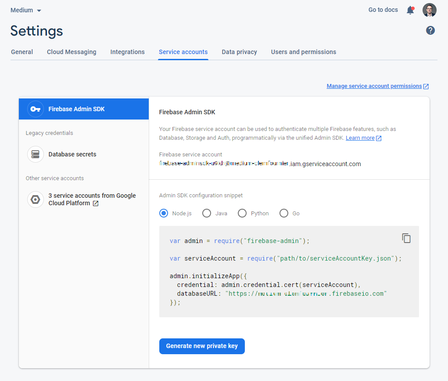Open notifications via the bell icon
The height and width of the screenshot is (381, 448).
(410, 10)
